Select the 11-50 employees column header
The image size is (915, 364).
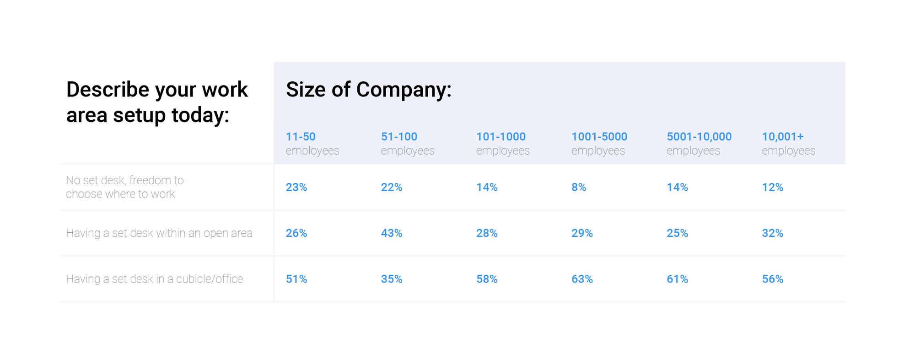[312, 144]
